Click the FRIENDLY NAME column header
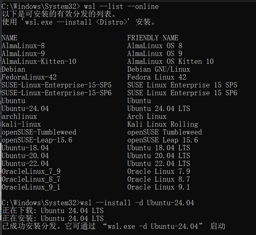 point(153,38)
